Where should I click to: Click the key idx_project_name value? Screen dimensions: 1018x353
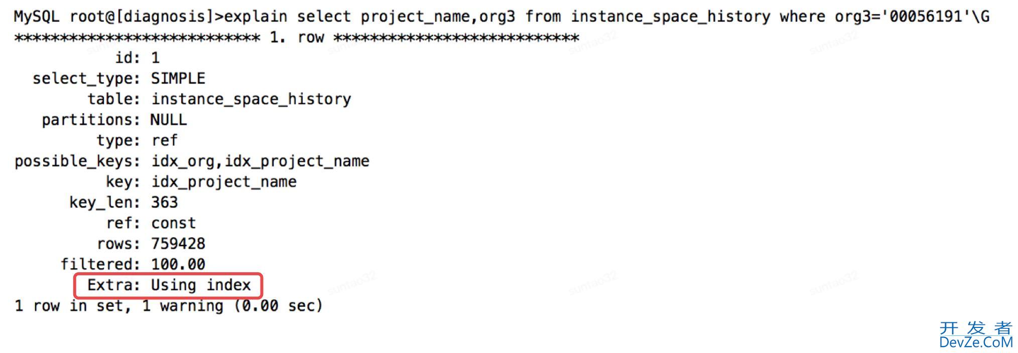(224, 182)
